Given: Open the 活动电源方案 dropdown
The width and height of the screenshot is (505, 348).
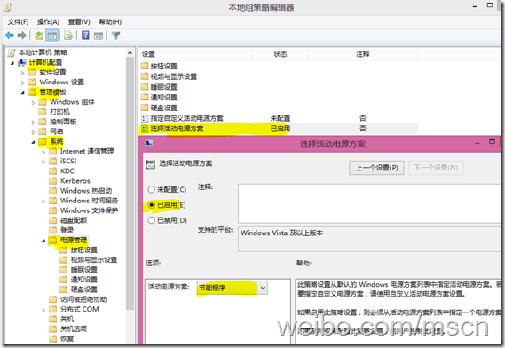Looking at the screenshot, I should point(232,288).
